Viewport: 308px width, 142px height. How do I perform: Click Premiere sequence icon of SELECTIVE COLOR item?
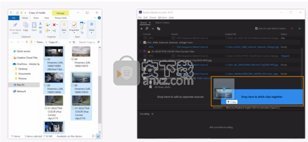pyautogui.click(x=145, y=52)
